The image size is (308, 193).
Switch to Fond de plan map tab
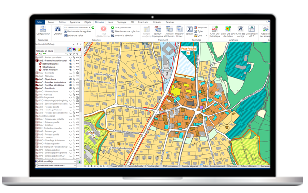click(153, 166)
